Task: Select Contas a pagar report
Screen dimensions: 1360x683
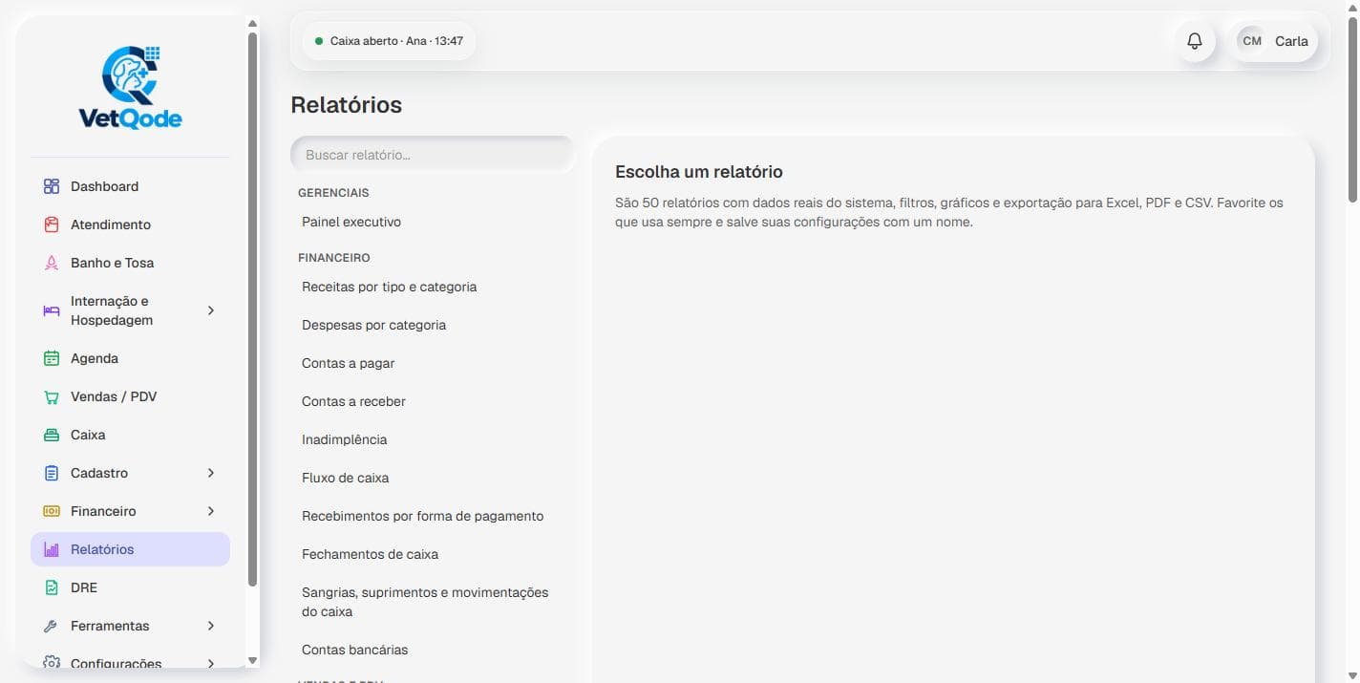Action: pos(434,363)
